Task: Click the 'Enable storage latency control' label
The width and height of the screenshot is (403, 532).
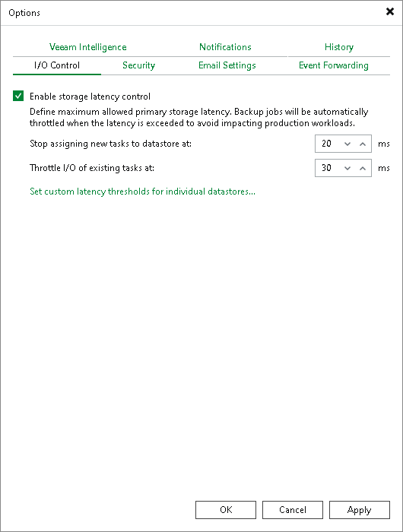Action: tap(90, 97)
